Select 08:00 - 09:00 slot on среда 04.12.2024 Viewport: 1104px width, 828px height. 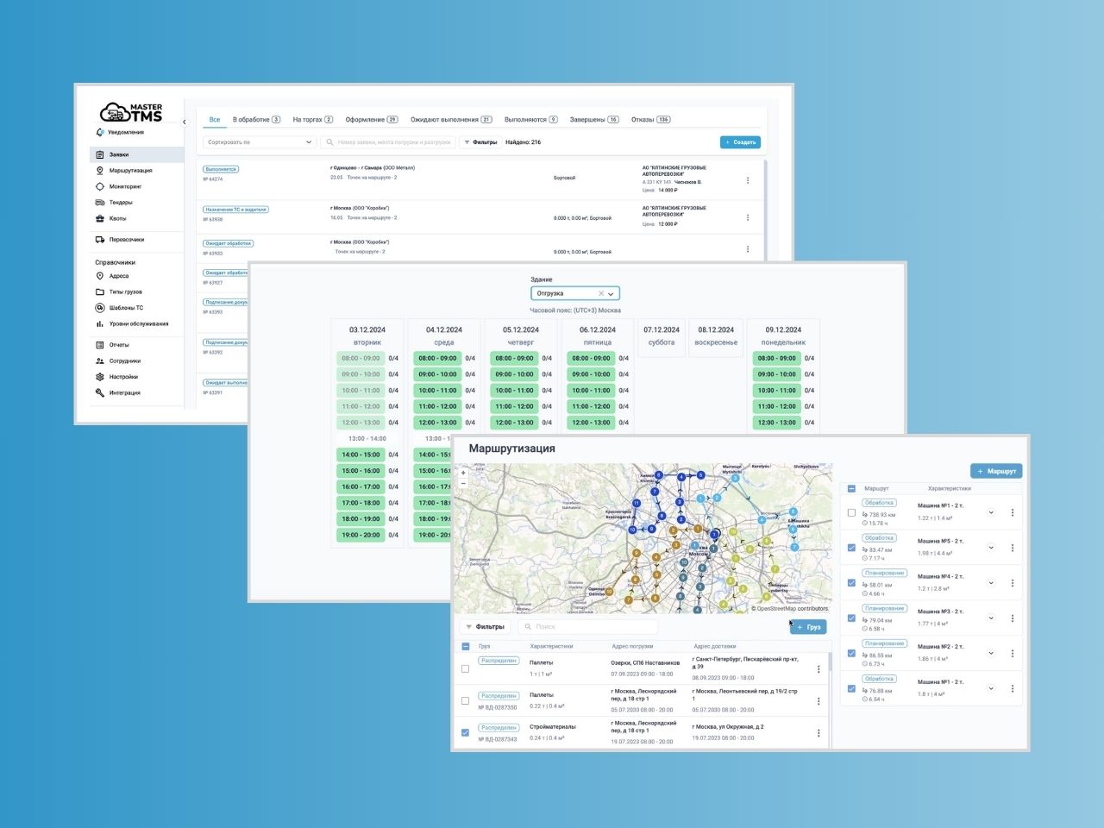tap(438, 359)
